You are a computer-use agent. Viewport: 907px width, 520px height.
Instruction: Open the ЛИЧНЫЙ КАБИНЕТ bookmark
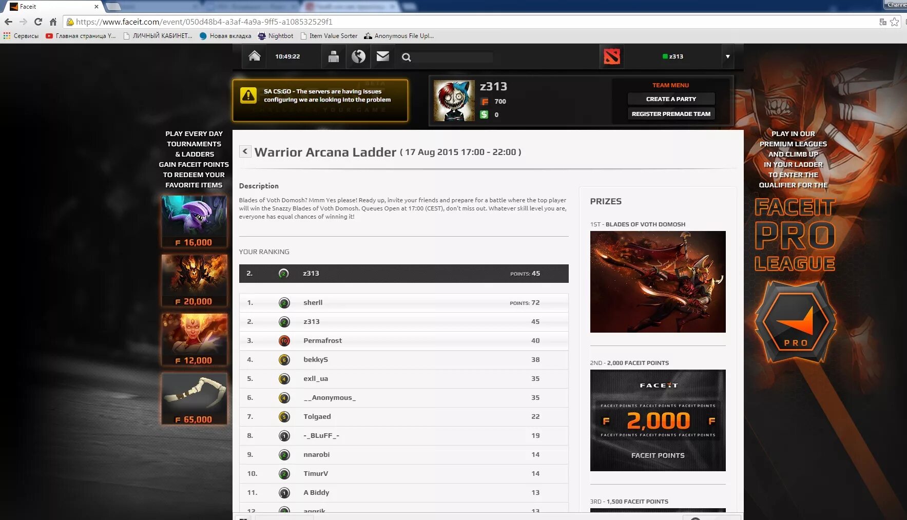click(158, 36)
